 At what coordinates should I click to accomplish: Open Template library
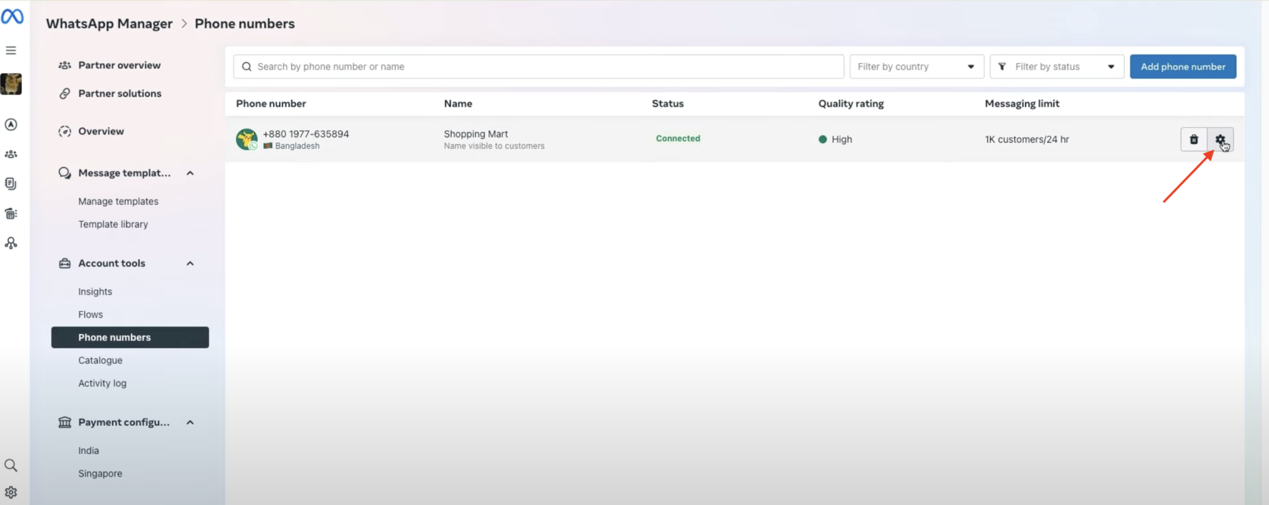(x=113, y=224)
